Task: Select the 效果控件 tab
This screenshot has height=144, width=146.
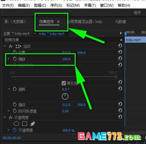Action: [x=46, y=22]
